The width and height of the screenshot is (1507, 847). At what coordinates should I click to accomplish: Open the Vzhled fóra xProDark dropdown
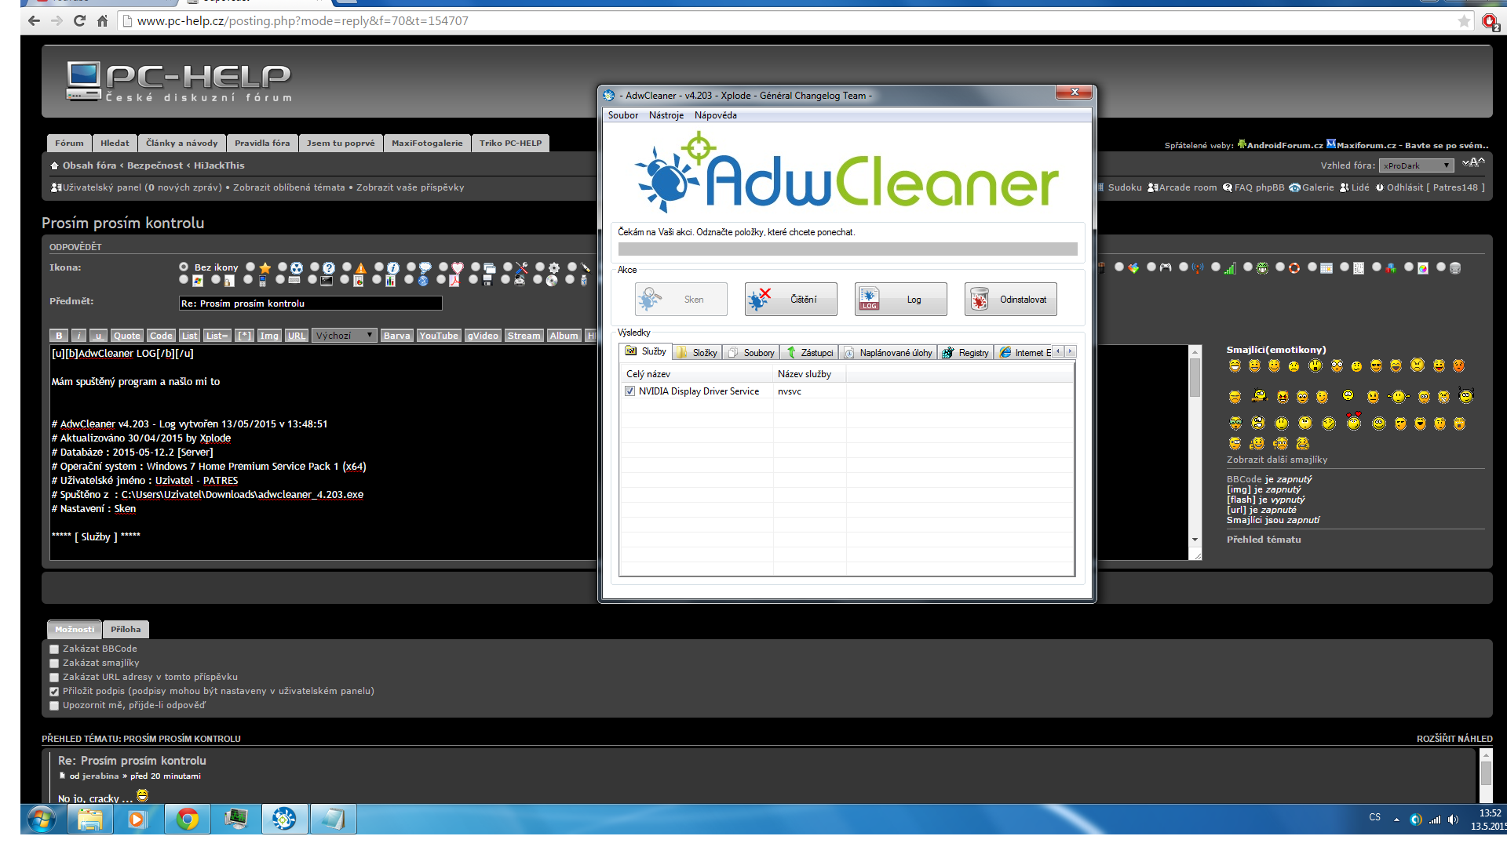1417,165
